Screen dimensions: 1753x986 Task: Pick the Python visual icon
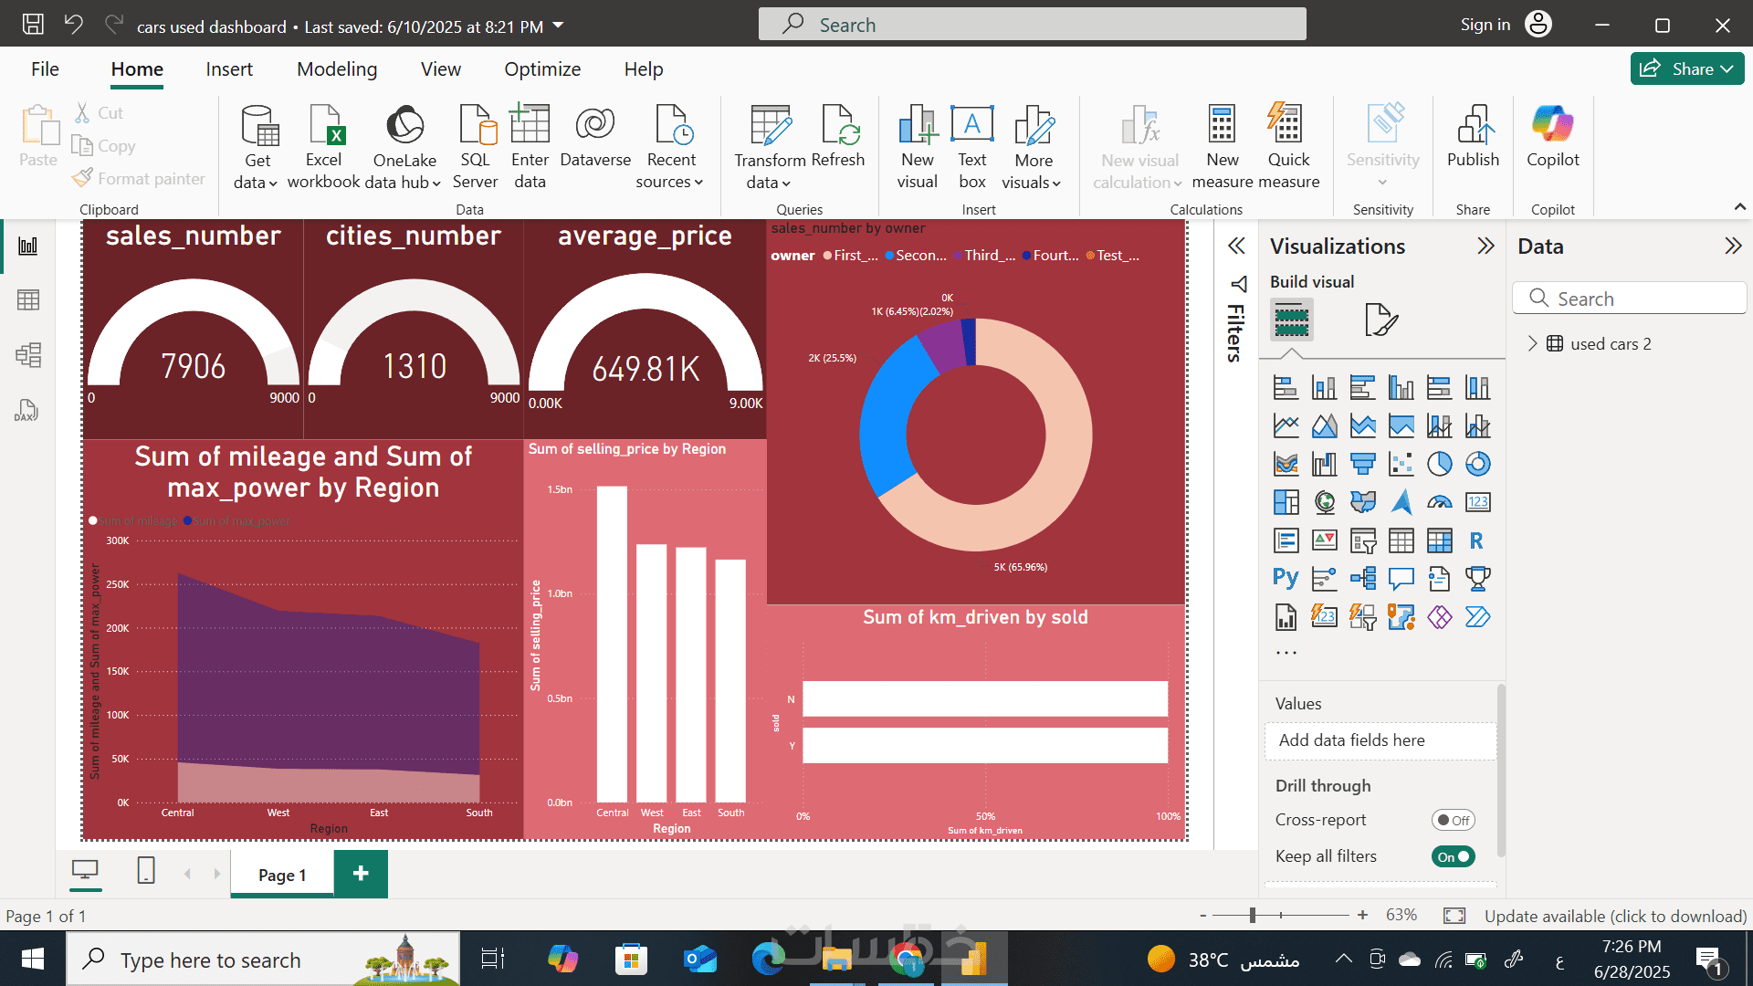coord(1286,578)
